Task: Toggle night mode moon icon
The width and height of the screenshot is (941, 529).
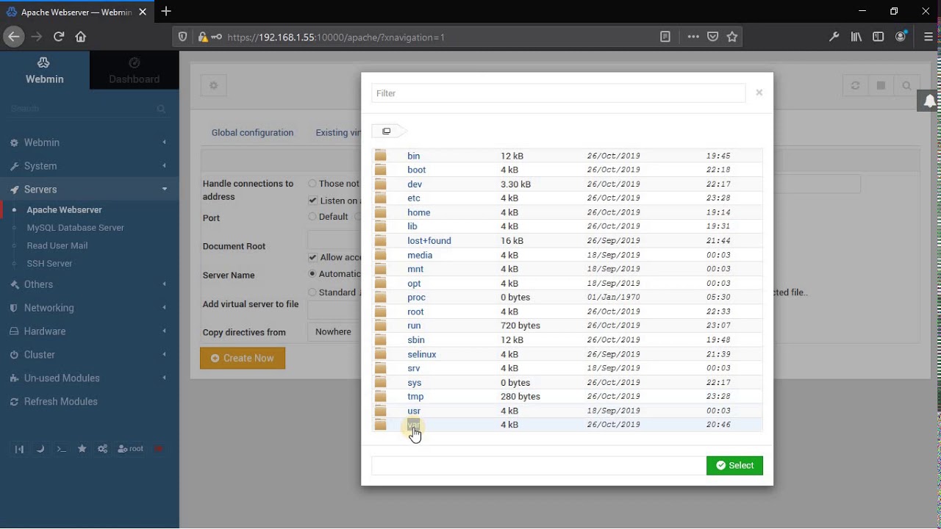Action: (40, 449)
